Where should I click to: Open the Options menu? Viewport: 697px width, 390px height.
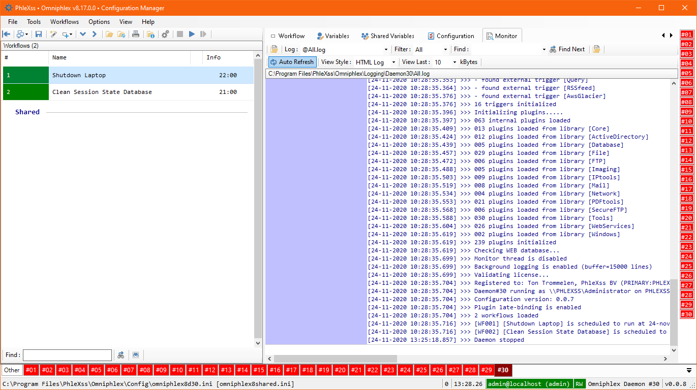coord(99,22)
